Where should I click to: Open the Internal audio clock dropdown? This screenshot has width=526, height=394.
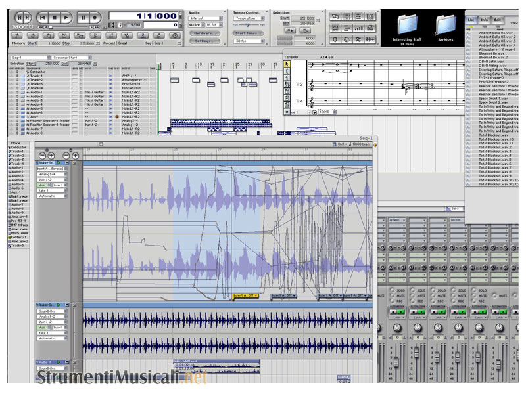click(203, 18)
